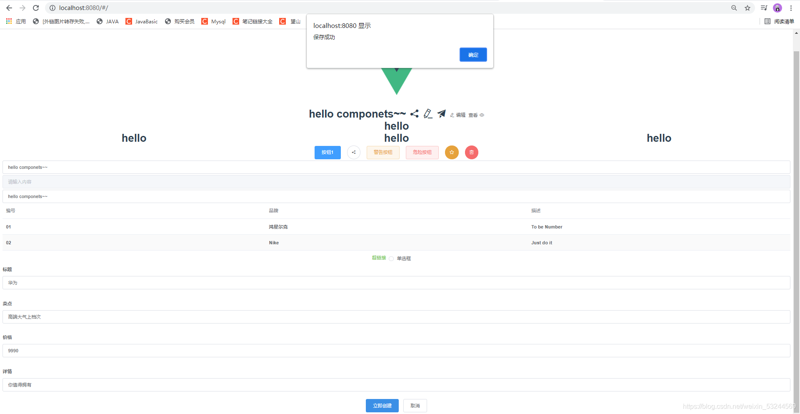Click table cell Just do it
This screenshot has width=800, height=414.
point(542,243)
